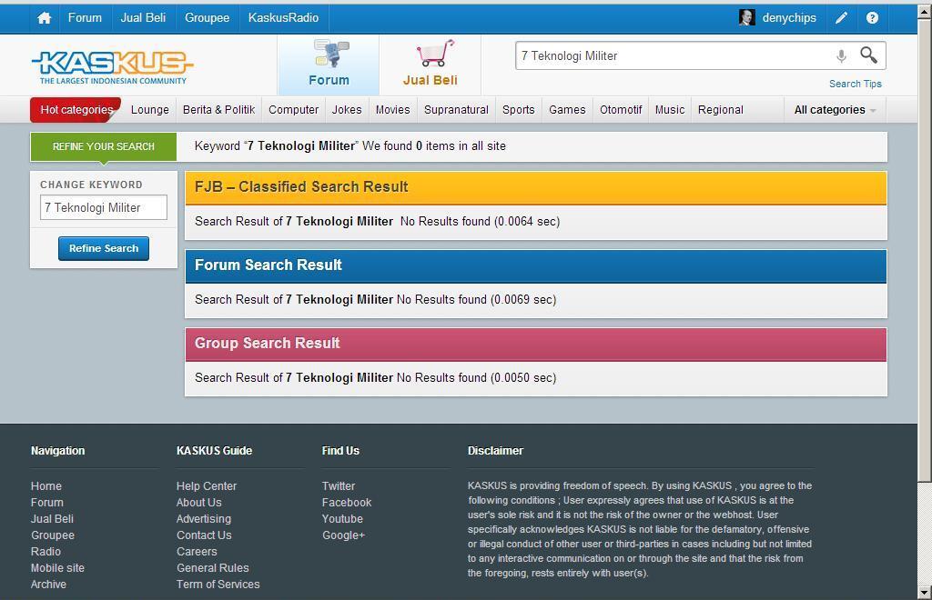Click the KASKUS logo
932x600 pixels.
coord(112,66)
